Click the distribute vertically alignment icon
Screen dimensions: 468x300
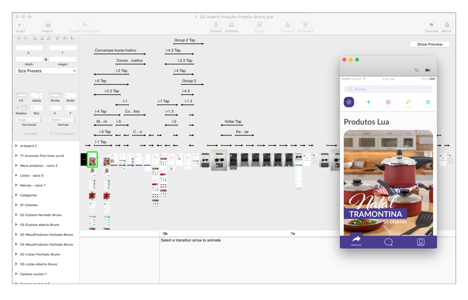pyautogui.click(x=26, y=38)
